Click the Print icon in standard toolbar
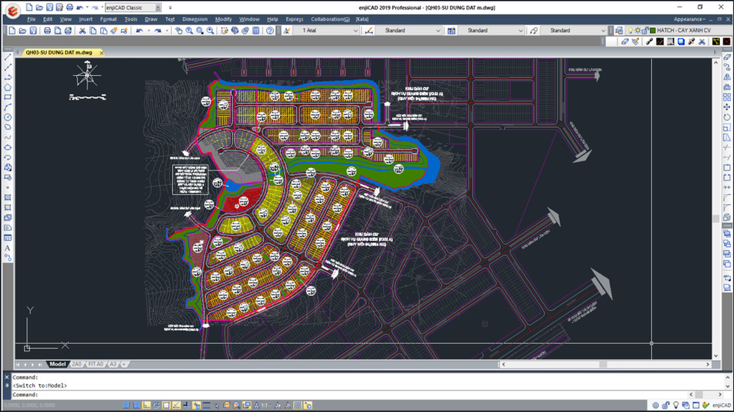734x412 pixels. click(47, 31)
